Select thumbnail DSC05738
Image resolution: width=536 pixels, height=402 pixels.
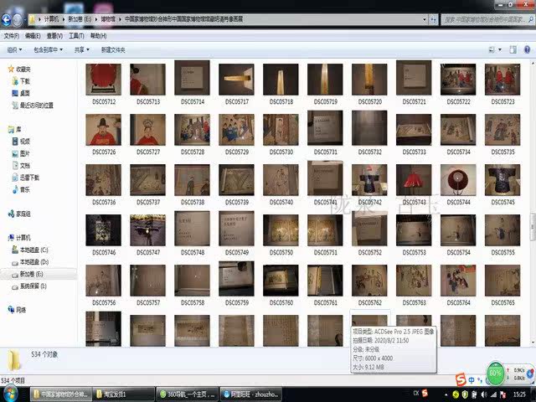pos(192,180)
